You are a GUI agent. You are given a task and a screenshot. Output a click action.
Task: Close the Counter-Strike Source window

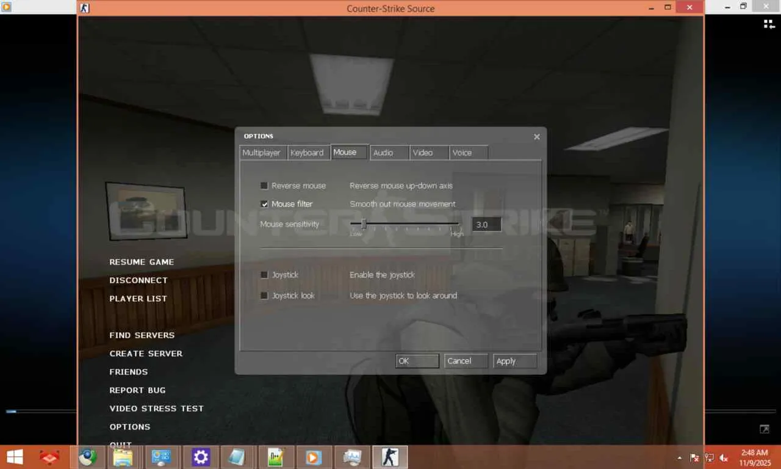(690, 8)
